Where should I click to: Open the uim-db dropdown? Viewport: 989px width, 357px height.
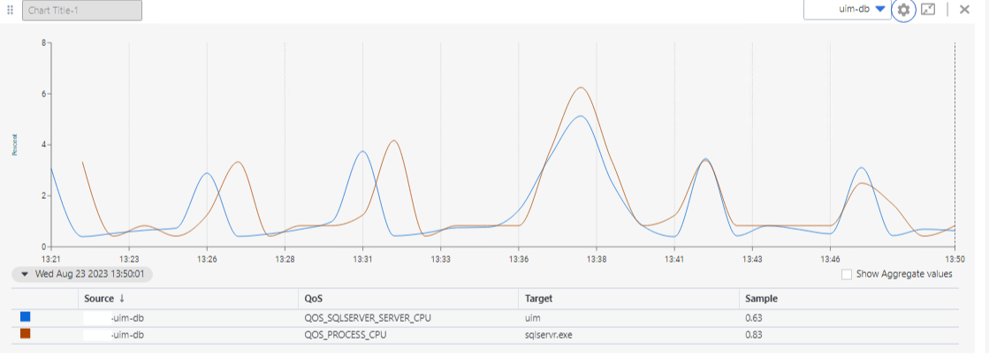(845, 10)
